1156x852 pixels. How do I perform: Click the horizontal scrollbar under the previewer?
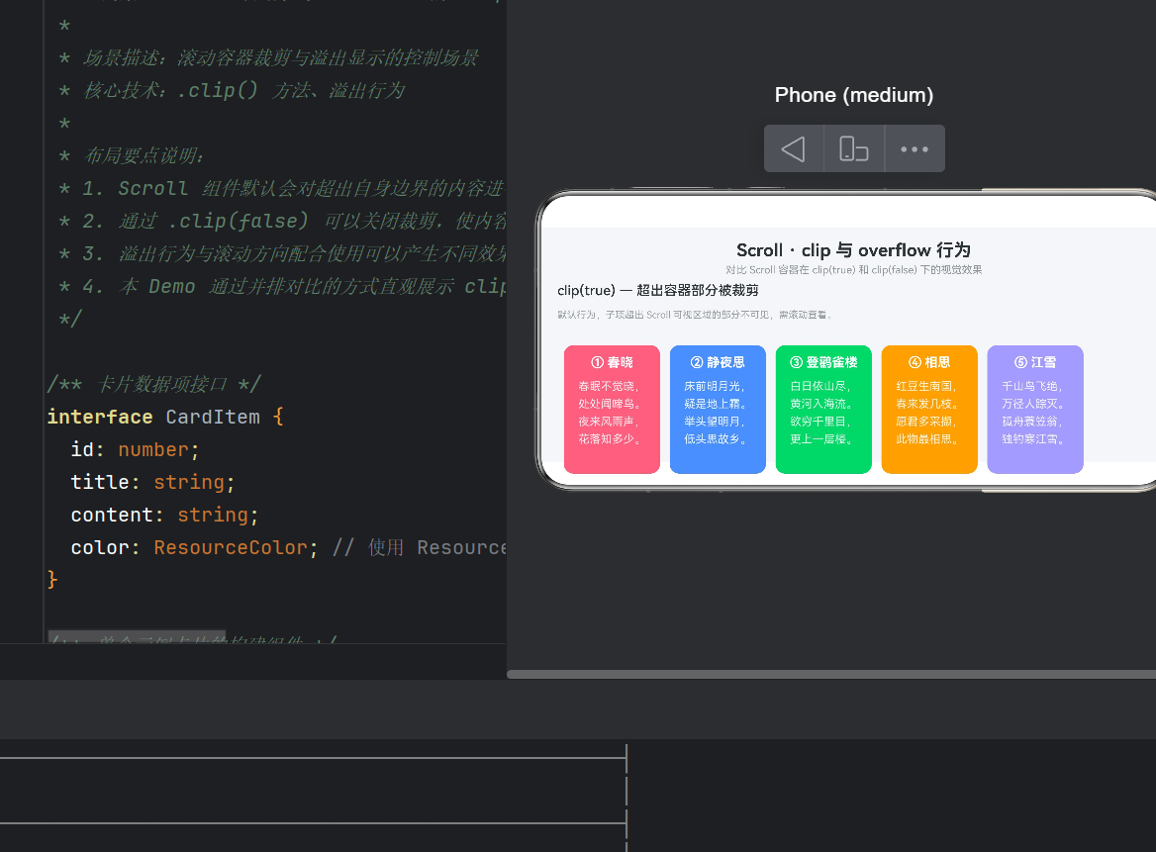(831, 675)
